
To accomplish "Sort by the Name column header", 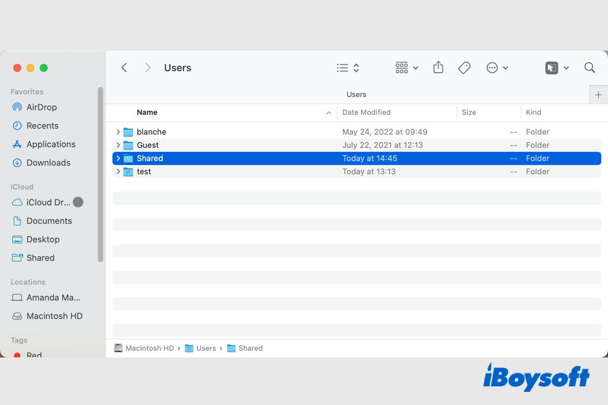I will tap(147, 112).
